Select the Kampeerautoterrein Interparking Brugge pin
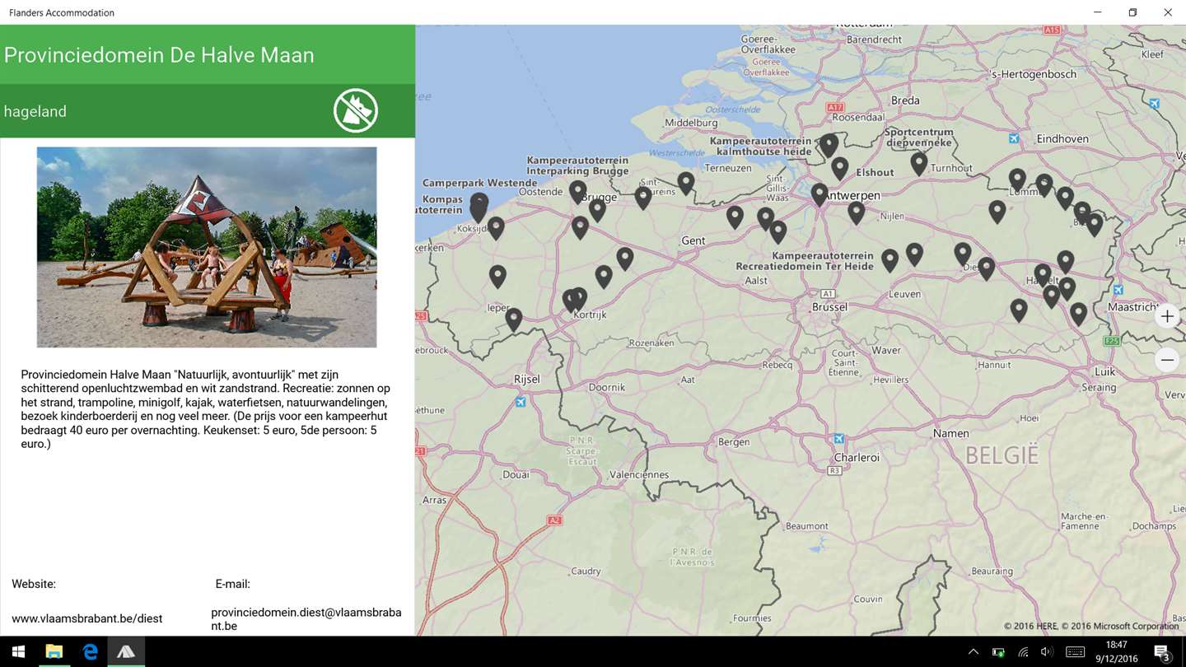1186x667 pixels. pos(578,192)
